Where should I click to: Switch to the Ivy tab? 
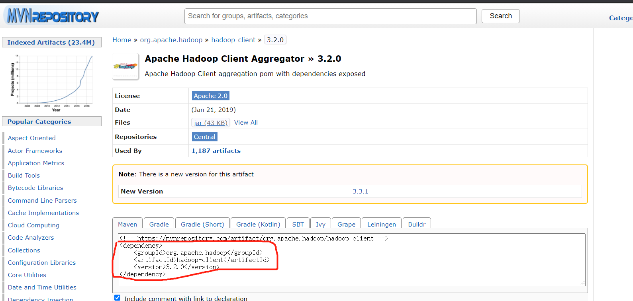(x=321, y=224)
